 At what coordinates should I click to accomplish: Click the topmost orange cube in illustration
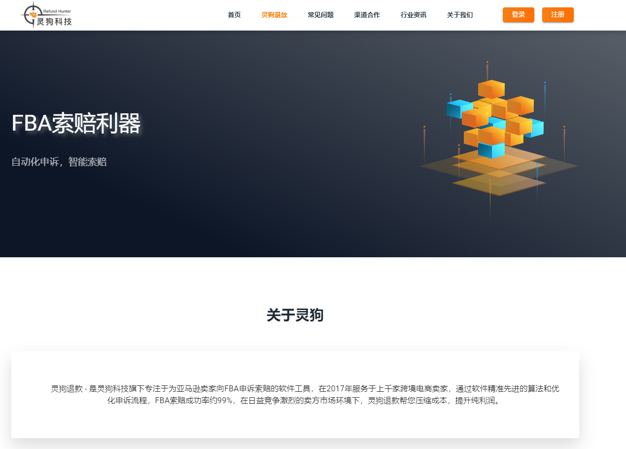(x=491, y=89)
